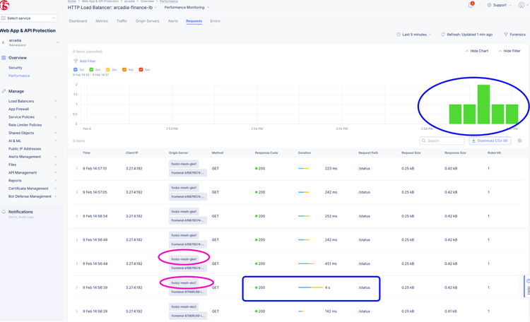Click the tallest green bar in chart
Image resolution: width=530 pixels, height=322 pixels.
coord(483,104)
